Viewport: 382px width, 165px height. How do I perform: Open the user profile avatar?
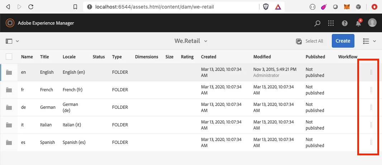coord(372,23)
